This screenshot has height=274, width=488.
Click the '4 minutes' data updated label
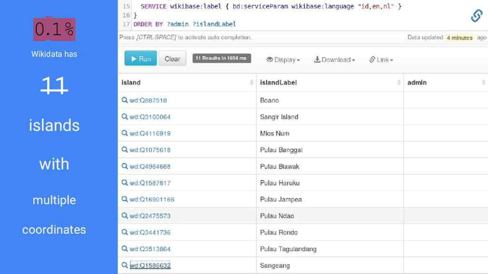(460, 38)
